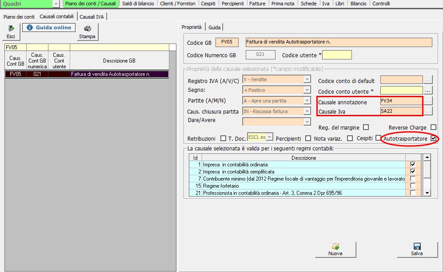Open Guida online help
The image size is (443, 272).
point(49,28)
